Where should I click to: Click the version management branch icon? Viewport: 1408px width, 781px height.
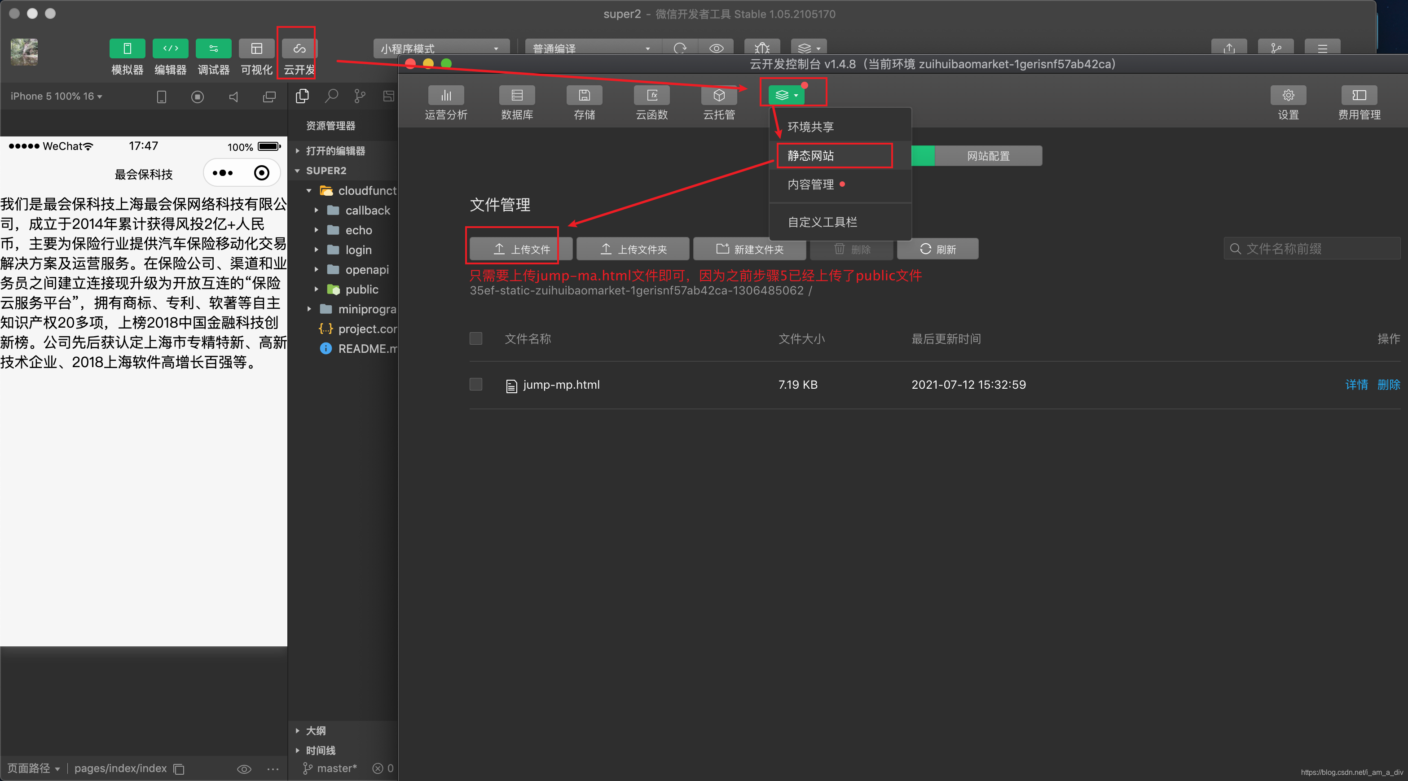[x=1275, y=48]
